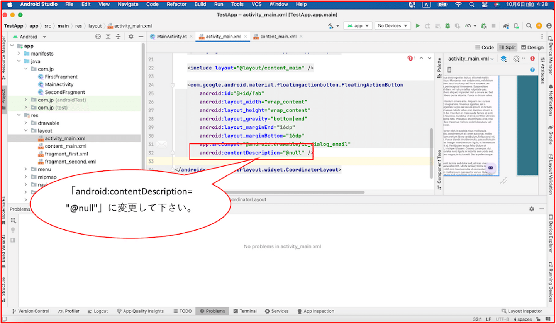The height and width of the screenshot is (324, 556).
Task: Collapse all in Project panel
Action: click(x=119, y=37)
